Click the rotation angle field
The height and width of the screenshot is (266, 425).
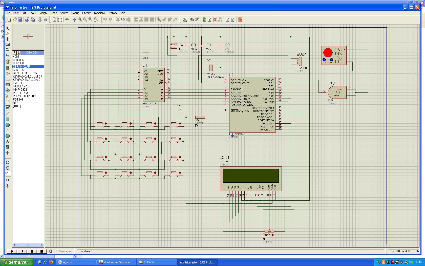pos(8,174)
